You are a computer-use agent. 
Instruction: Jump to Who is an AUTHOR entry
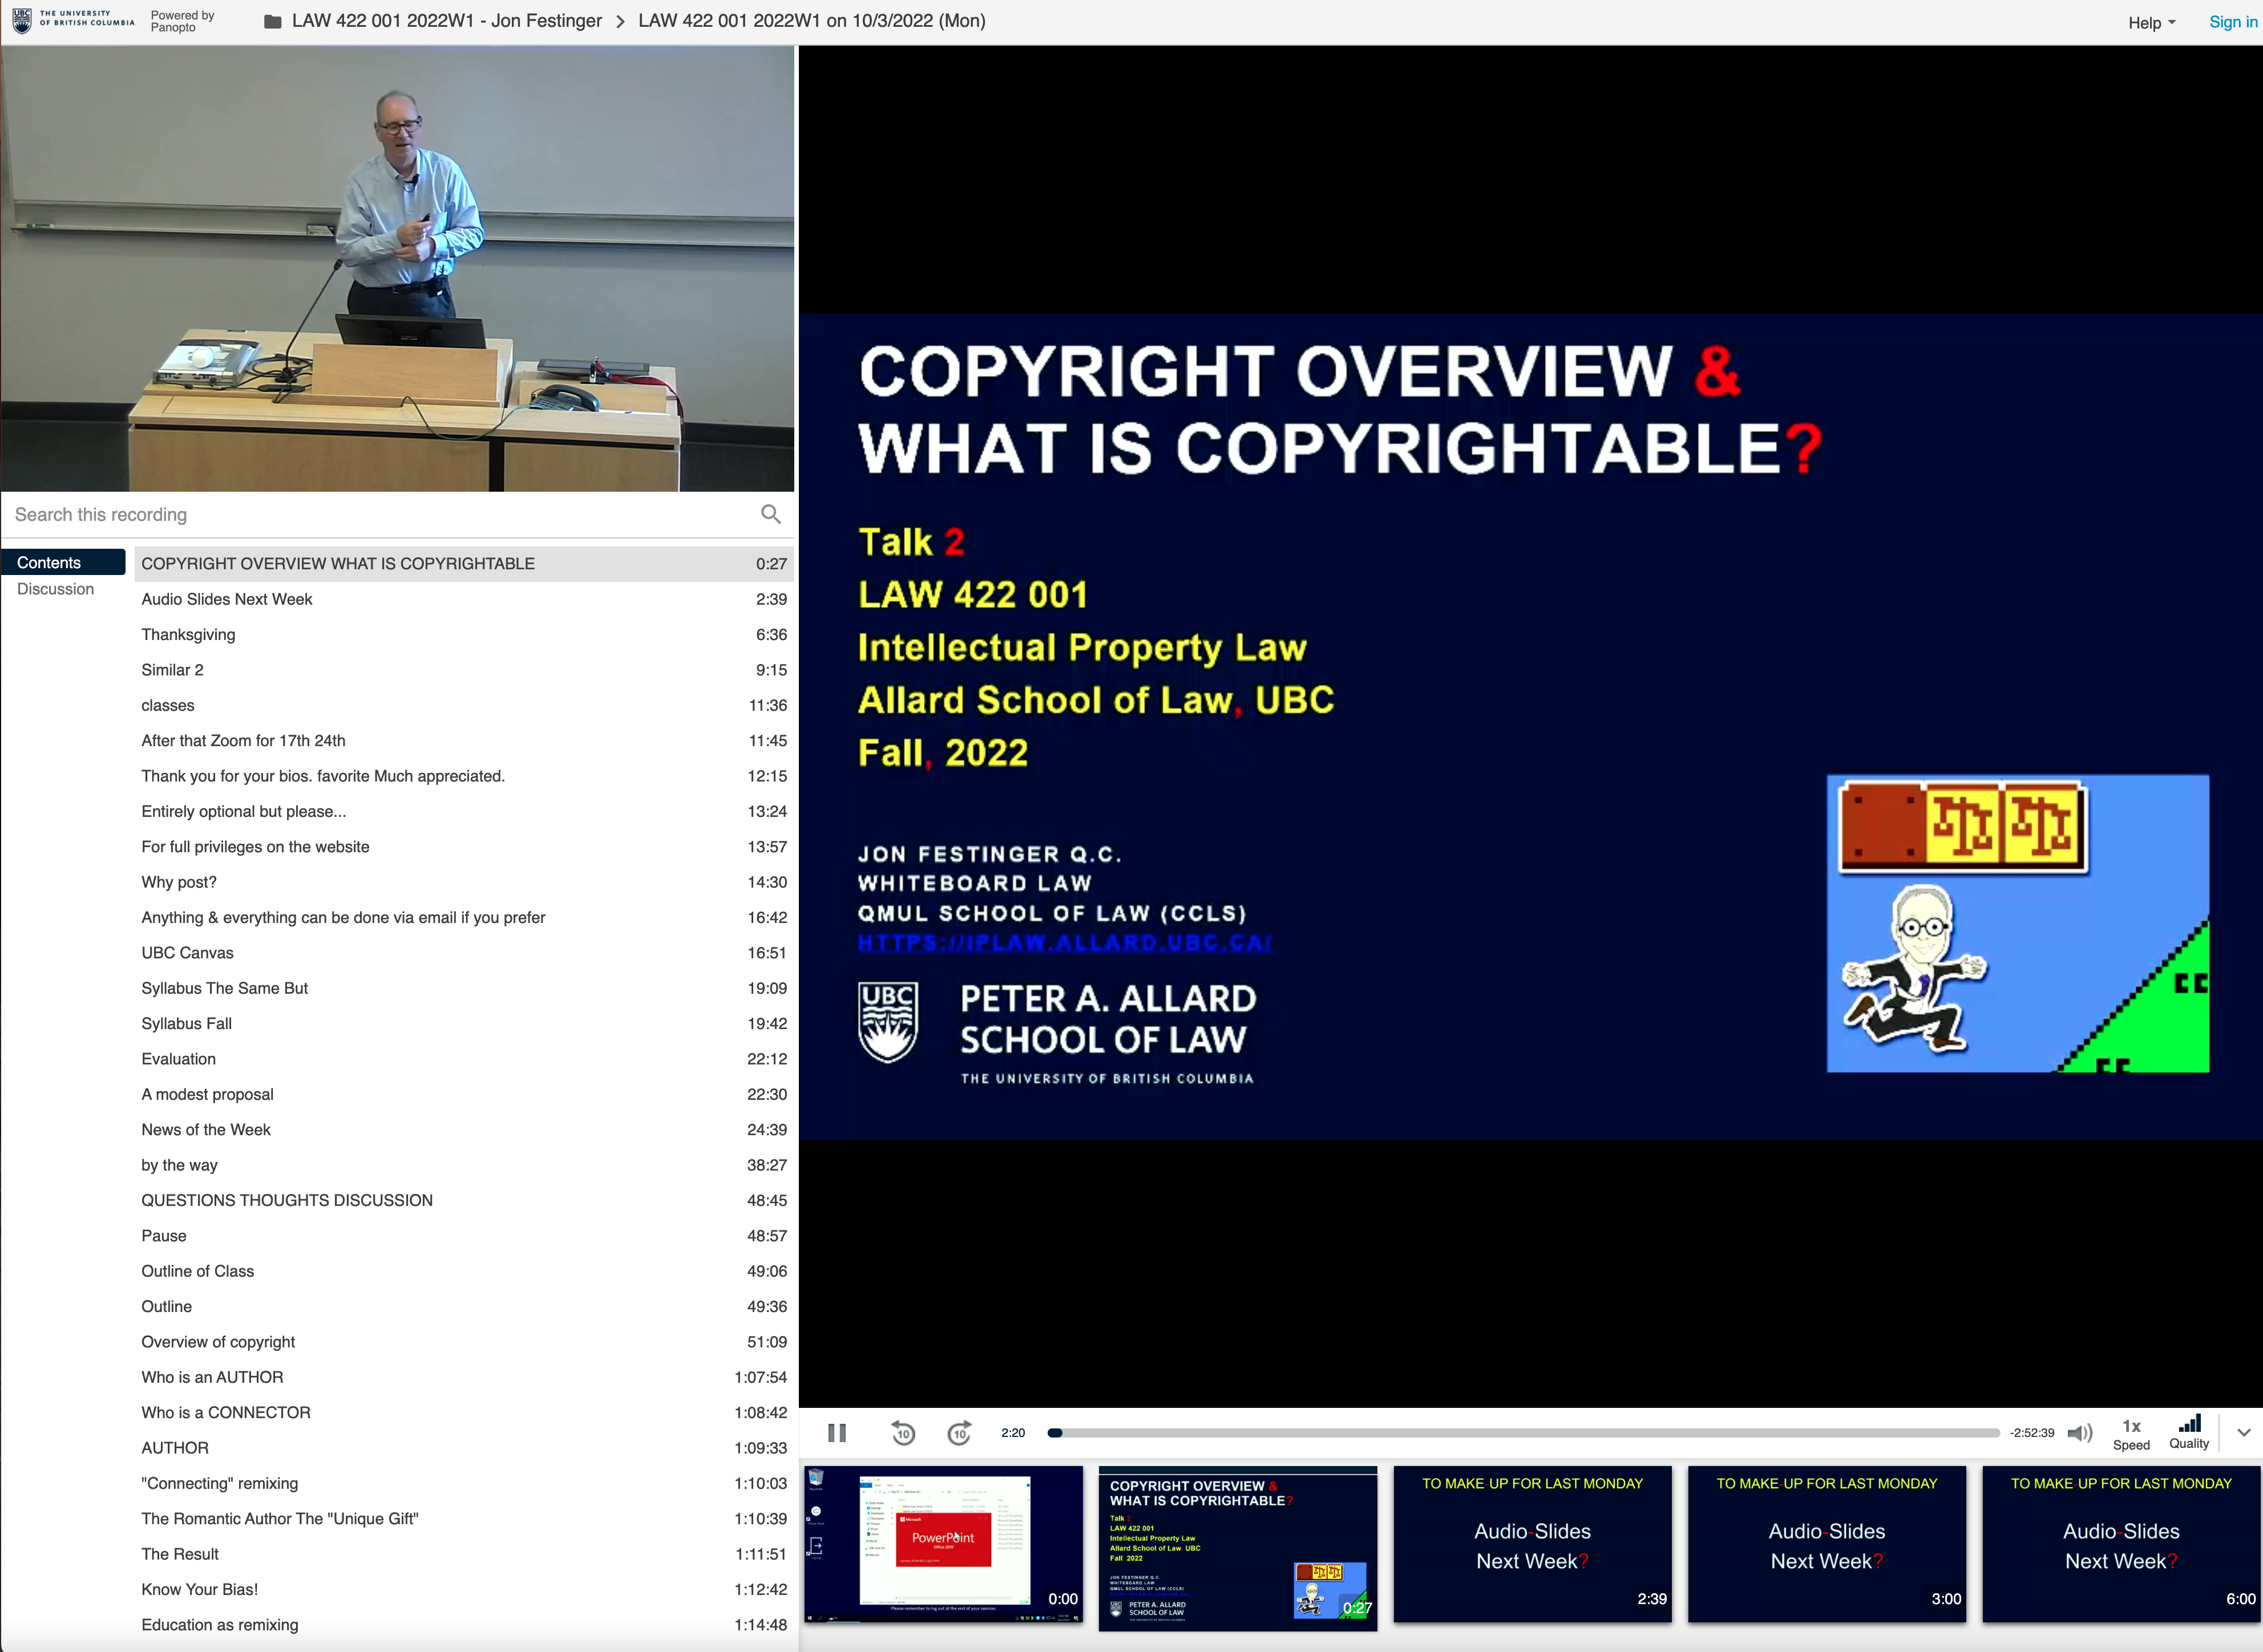(x=464, y=1377)
